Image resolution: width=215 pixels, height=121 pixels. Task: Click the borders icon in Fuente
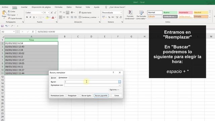(x=40, y=17)
